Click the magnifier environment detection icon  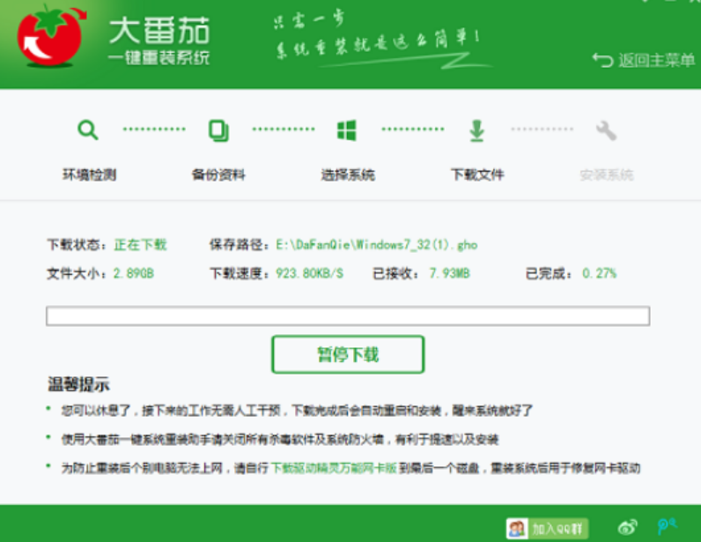coord(88,130)
